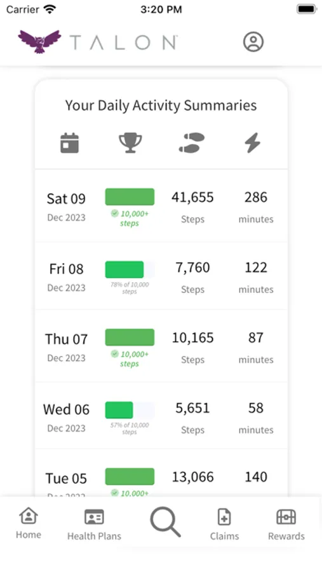This screenshot has width=322, height=572.
Task: Open the Rewards tab
Action: [x=286, y=524]
